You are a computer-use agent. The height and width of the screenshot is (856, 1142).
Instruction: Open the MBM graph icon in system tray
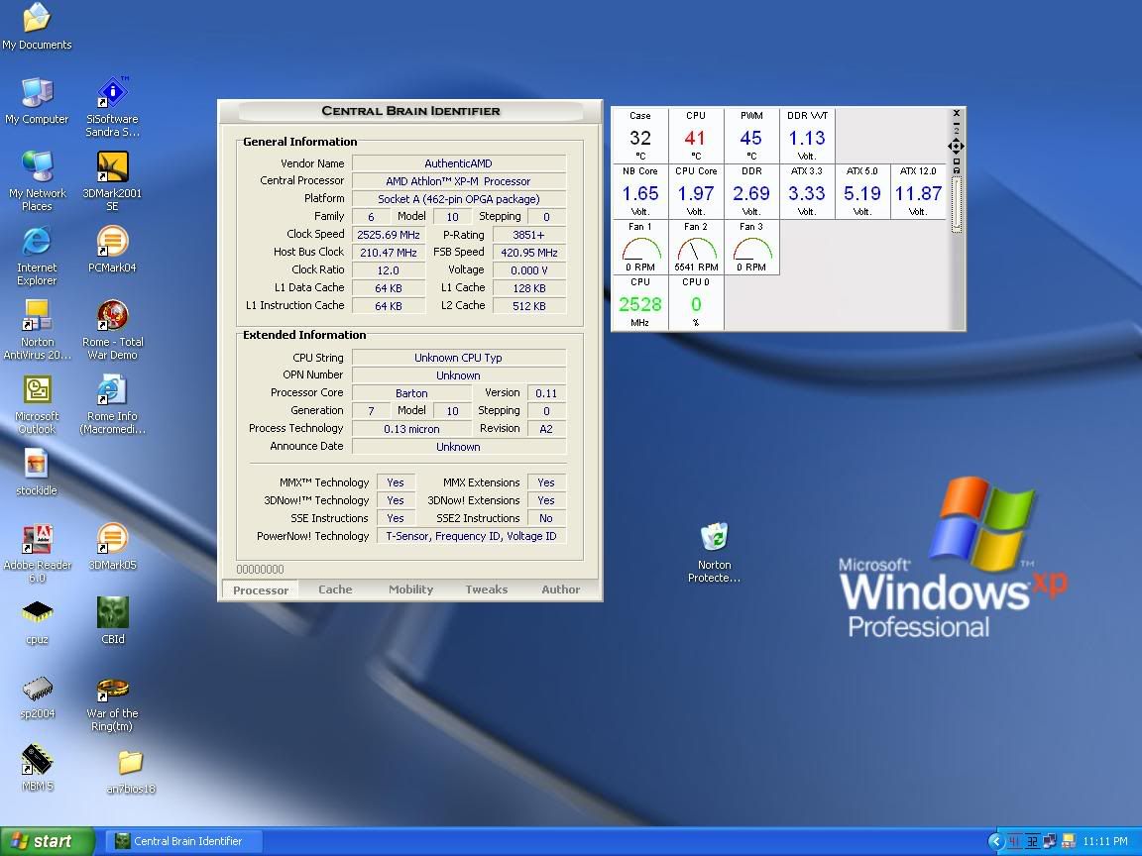pos(1013,841)
